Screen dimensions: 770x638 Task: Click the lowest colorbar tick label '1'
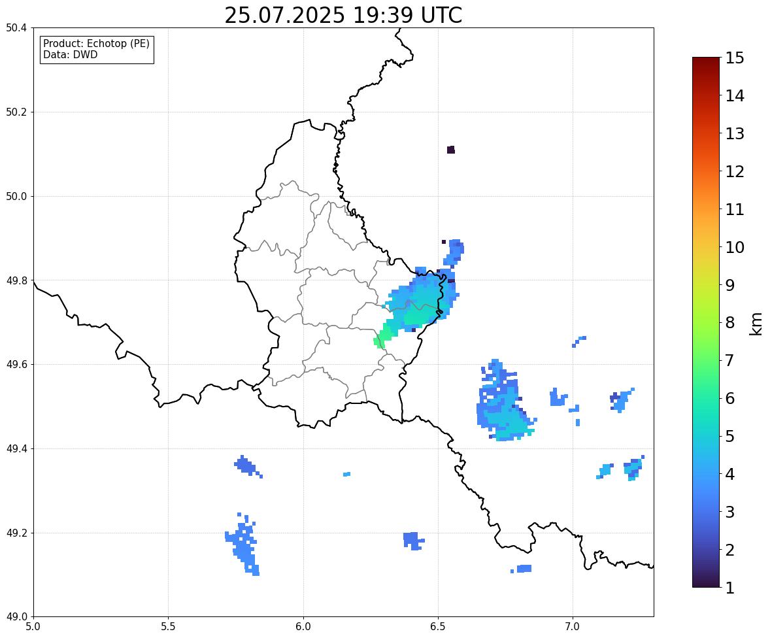tap(730, 588)
